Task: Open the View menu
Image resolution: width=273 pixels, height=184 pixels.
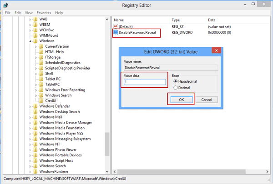Action: (29, 13)
